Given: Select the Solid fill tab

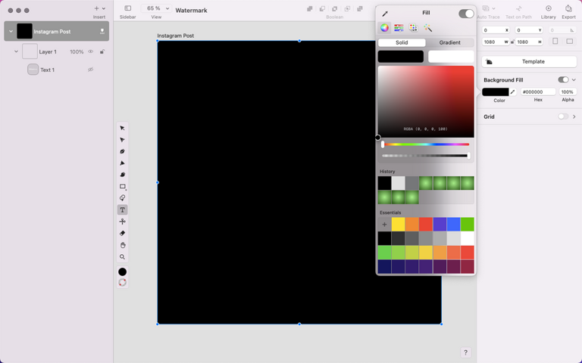Looking at the screenshot, I should 402,42.
